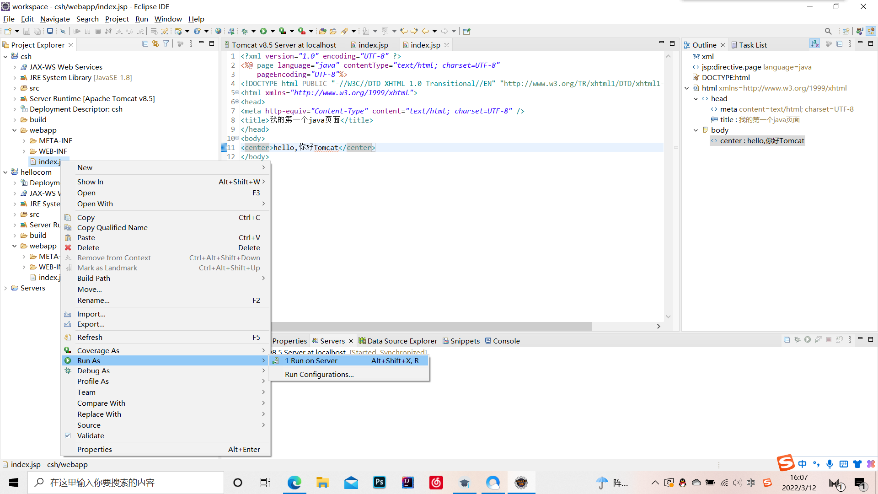
Task: Click the Windows taskbar search box
Action: [126, 483]
